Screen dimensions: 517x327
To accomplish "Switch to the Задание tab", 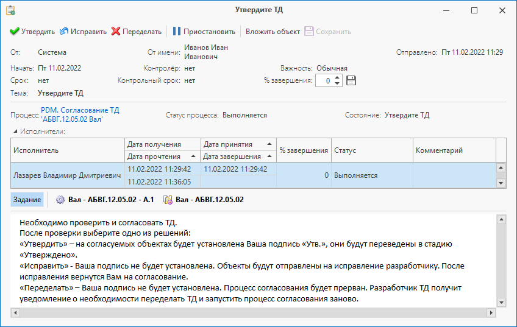I will click(27, 200).
